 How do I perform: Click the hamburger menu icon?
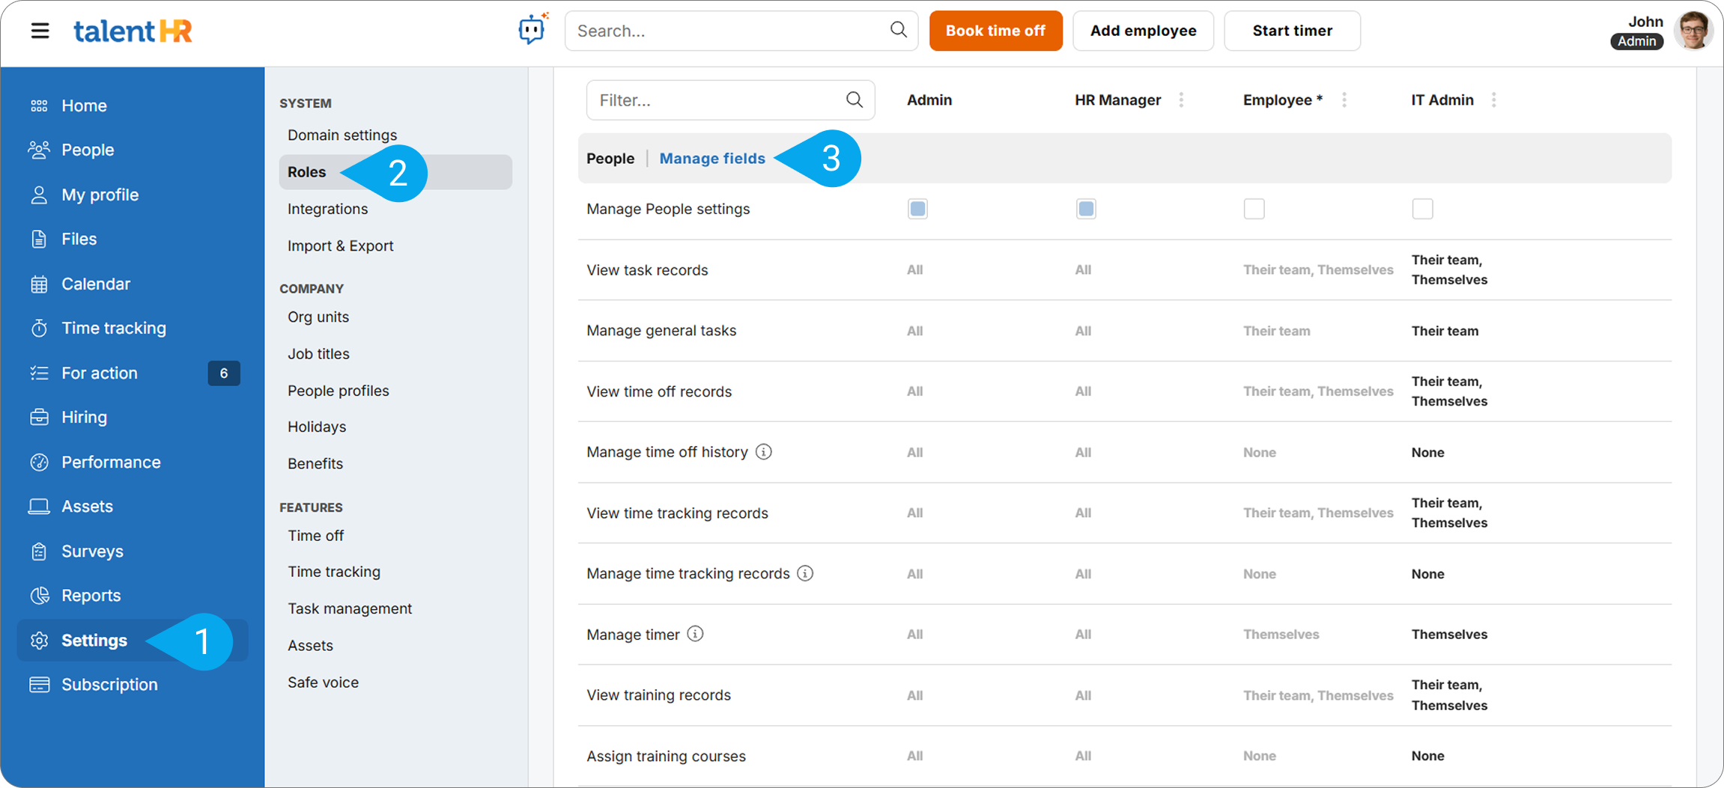(40, 31)
